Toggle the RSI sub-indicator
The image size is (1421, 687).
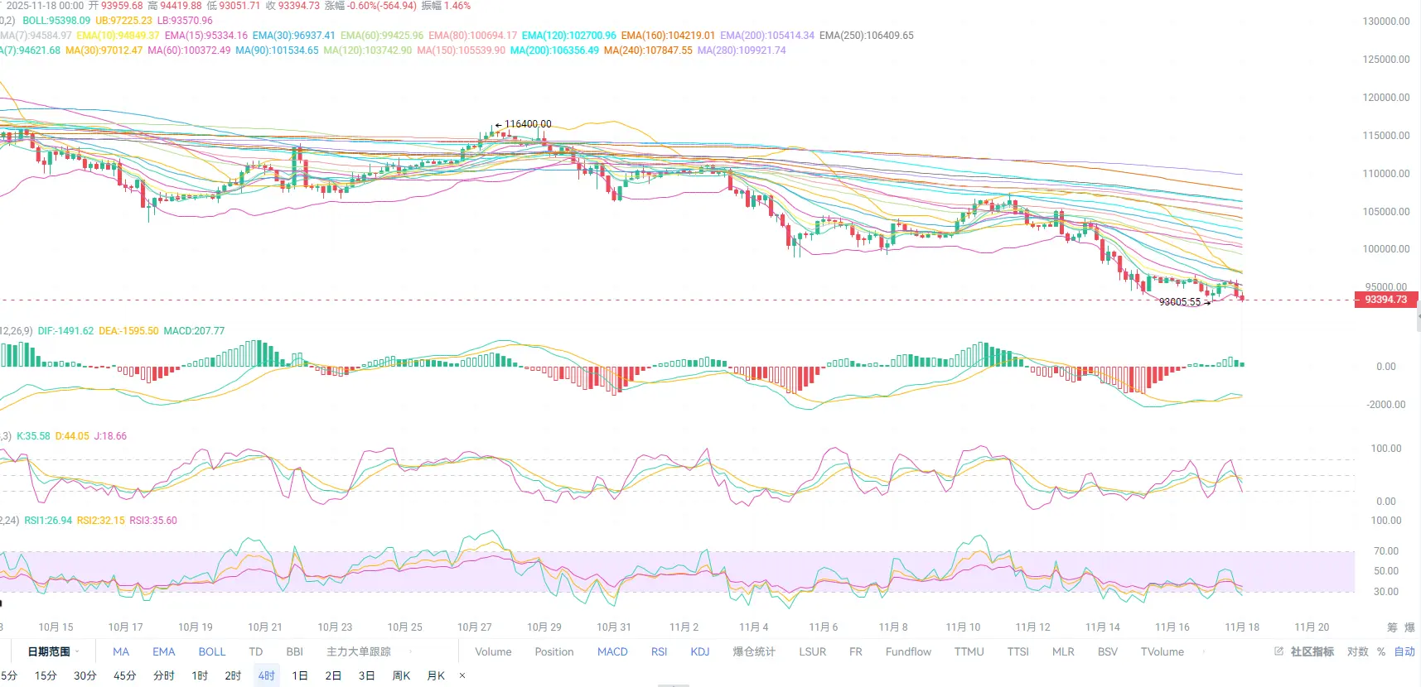click(660, 651)
